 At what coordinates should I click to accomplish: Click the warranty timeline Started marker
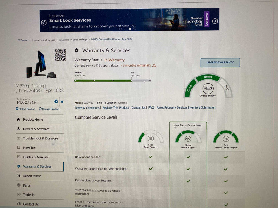(75, 81)
